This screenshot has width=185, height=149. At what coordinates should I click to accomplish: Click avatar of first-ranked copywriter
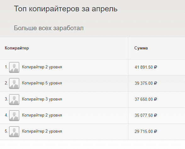[x=14, y=67]
